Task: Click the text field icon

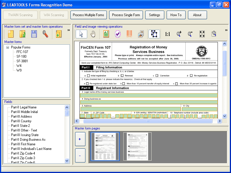Action: pos(106,34)
